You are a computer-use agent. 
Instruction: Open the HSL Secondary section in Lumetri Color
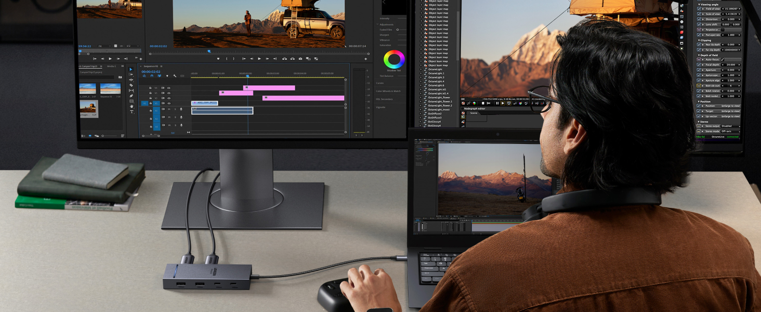click(385, 98)
